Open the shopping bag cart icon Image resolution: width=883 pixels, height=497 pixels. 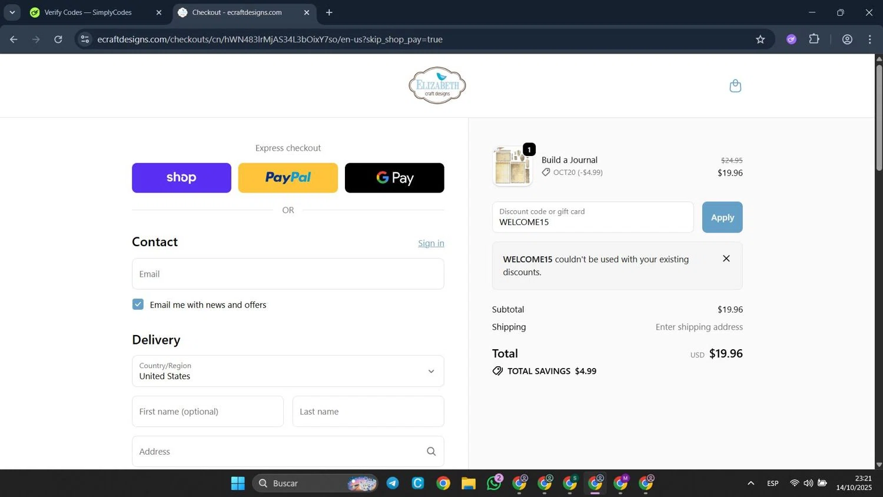pyautogui.click(x=735, y=86)
